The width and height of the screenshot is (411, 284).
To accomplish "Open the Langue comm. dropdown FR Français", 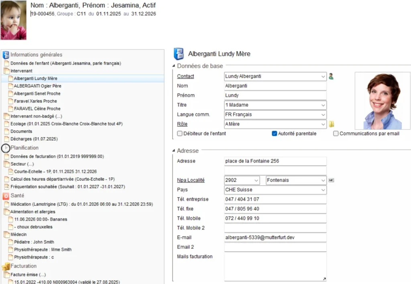I will click(323, 115).
